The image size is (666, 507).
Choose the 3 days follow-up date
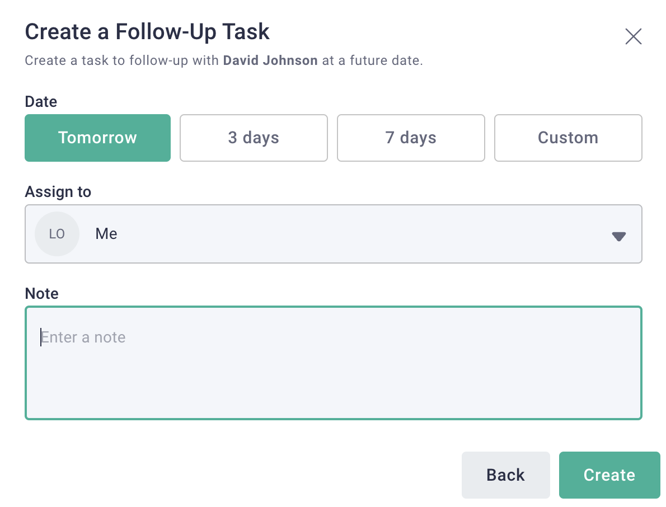tap(254, 138)
